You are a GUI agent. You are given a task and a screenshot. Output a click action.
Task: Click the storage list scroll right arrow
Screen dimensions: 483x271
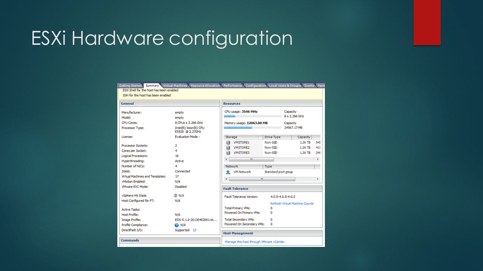click(x=318, y=160)
